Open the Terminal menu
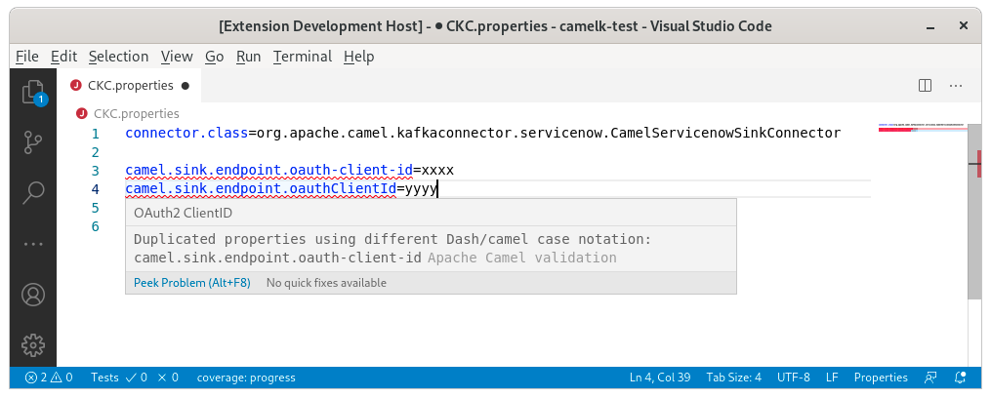Image resolution: width=991 pixels, height=398 pixels. coord(302,57)
